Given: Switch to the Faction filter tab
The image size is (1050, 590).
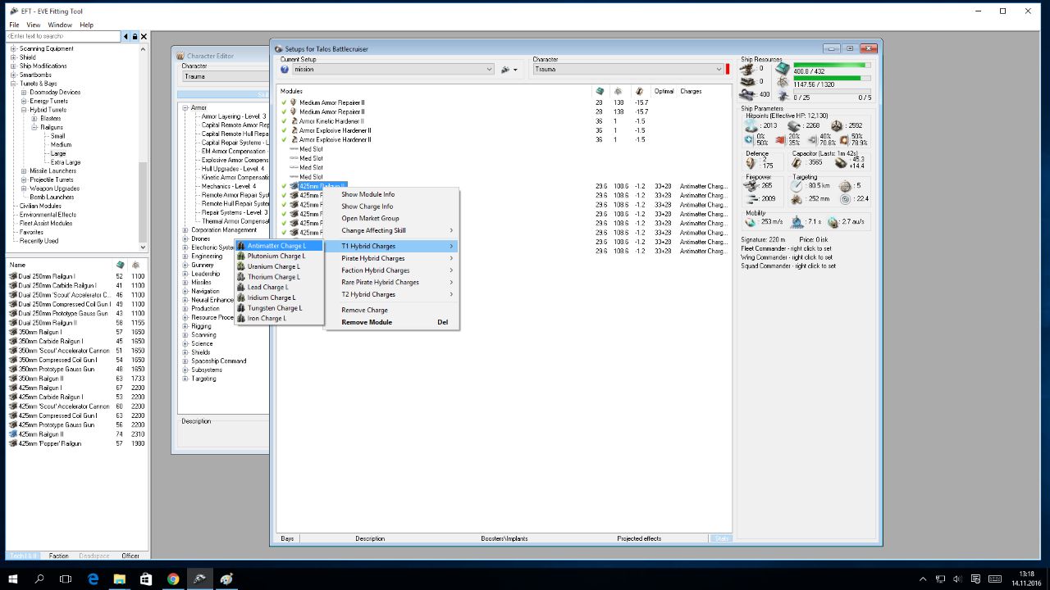Looking at the screenshot, I should tap(59, 556).
